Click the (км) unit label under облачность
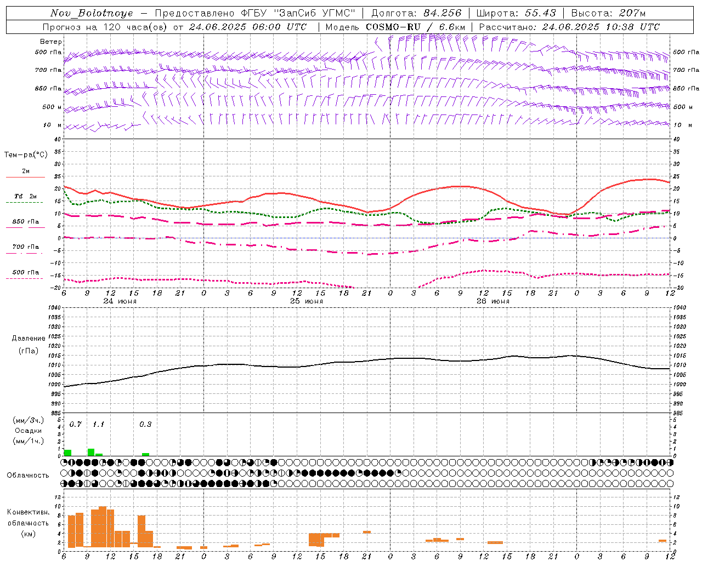Image resolution: width=702 pixels, height=561 pixels. tap(29, 534)
